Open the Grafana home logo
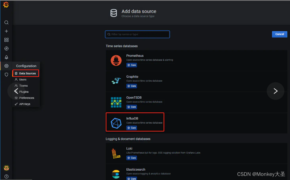The width and height of the screenshot is (290, 180). pos(6,5)
